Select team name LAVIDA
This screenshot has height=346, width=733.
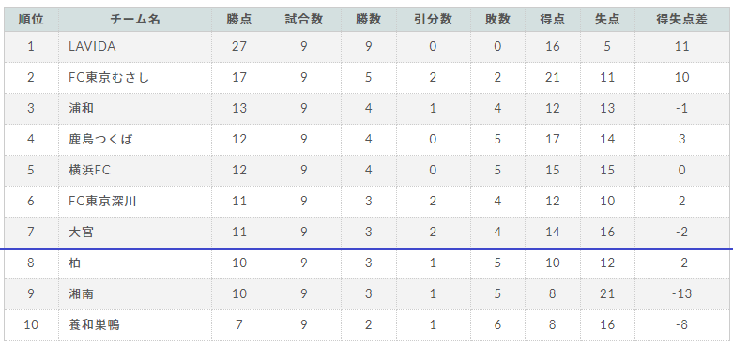coord(92,46)
